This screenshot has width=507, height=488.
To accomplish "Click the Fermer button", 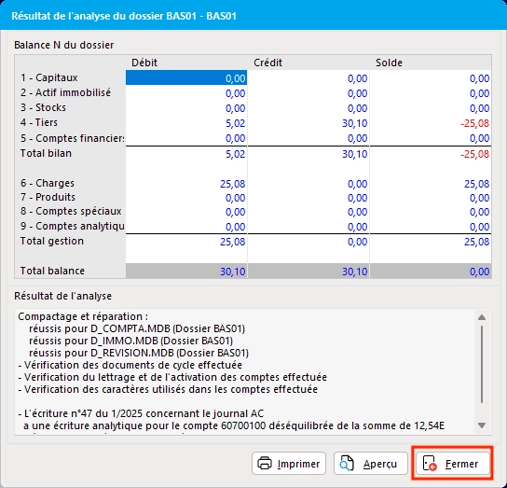I will click(x=452, y=464).
